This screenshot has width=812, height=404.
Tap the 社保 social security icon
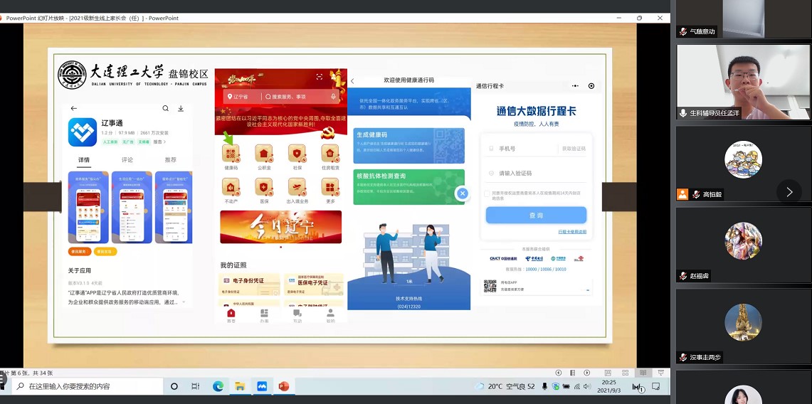coord(297,154)
